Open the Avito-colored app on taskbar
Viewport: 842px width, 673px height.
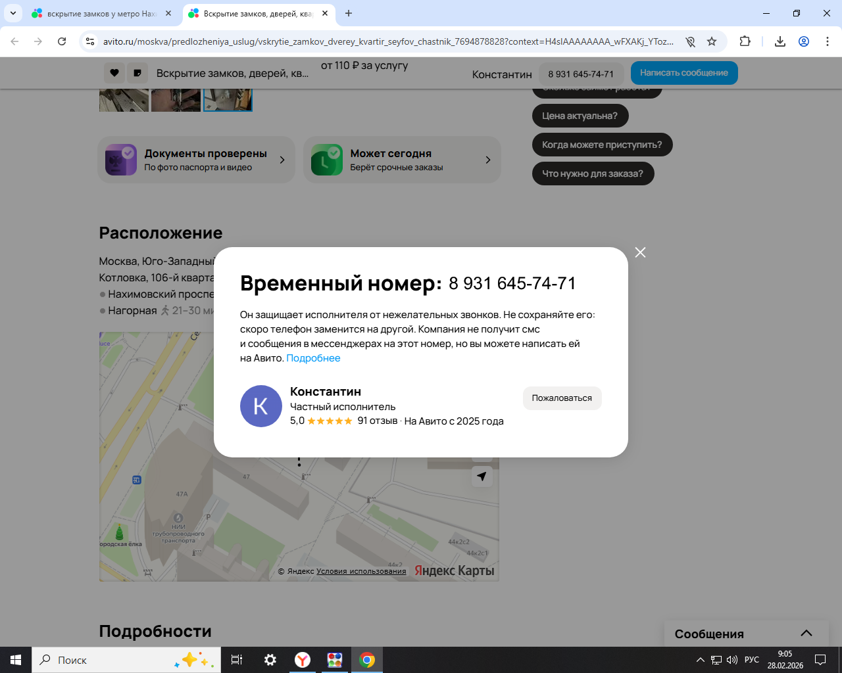335,660
